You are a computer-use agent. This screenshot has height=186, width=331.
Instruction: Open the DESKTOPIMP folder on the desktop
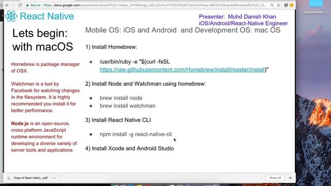[x=316, y=6]
